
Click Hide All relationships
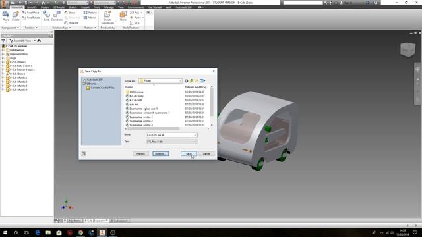coord(71,23)
